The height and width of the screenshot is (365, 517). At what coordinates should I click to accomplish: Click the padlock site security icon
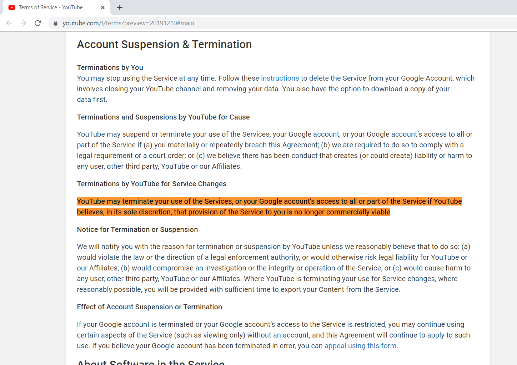tap(55, 23)
